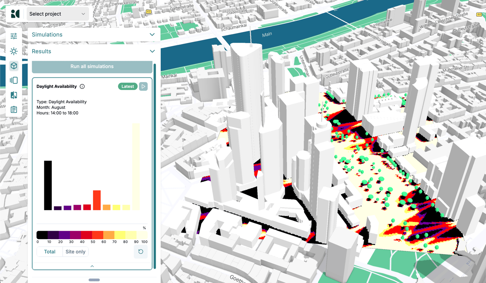The width and height of the screenshot is (486, 283).
Task: Open the Select project dropdown
Action: tap(58, 14)
